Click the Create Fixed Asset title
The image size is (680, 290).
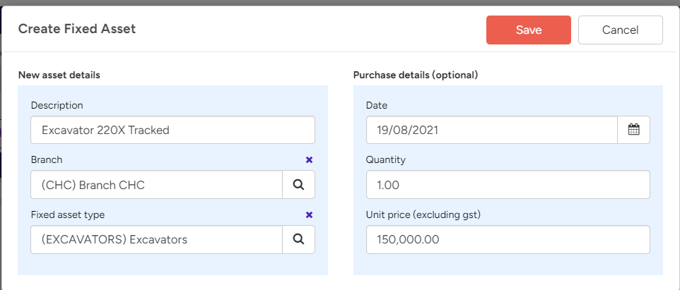click(x=77, y=29)
